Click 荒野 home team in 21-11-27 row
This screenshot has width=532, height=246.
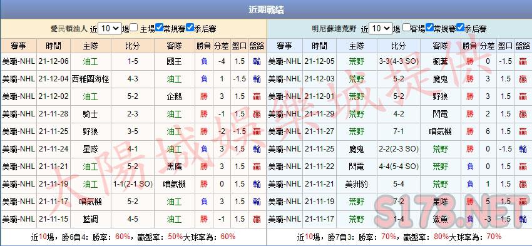[x=356, y=131]
